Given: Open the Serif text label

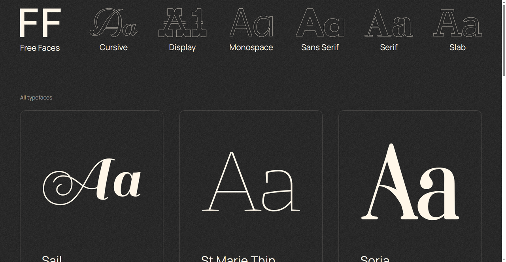Looking at the screenshot, I should click(389, 47).
